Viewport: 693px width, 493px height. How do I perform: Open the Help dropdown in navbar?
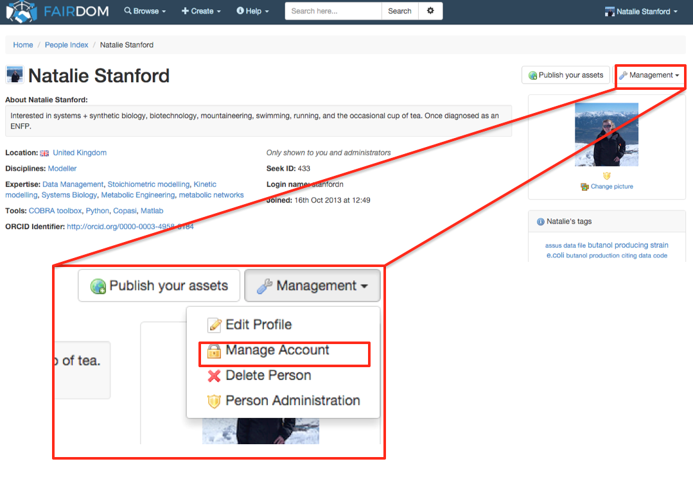(252, 11)
